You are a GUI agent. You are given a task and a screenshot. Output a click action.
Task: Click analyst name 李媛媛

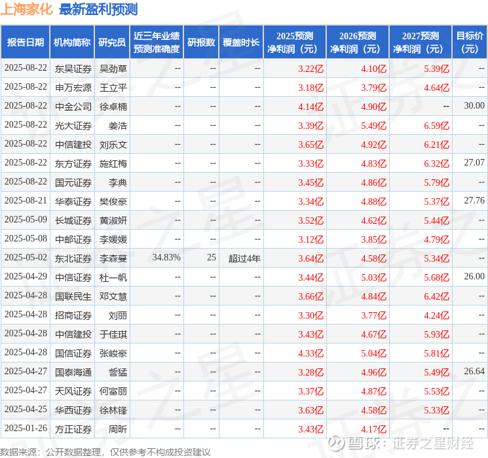[113, 239]
